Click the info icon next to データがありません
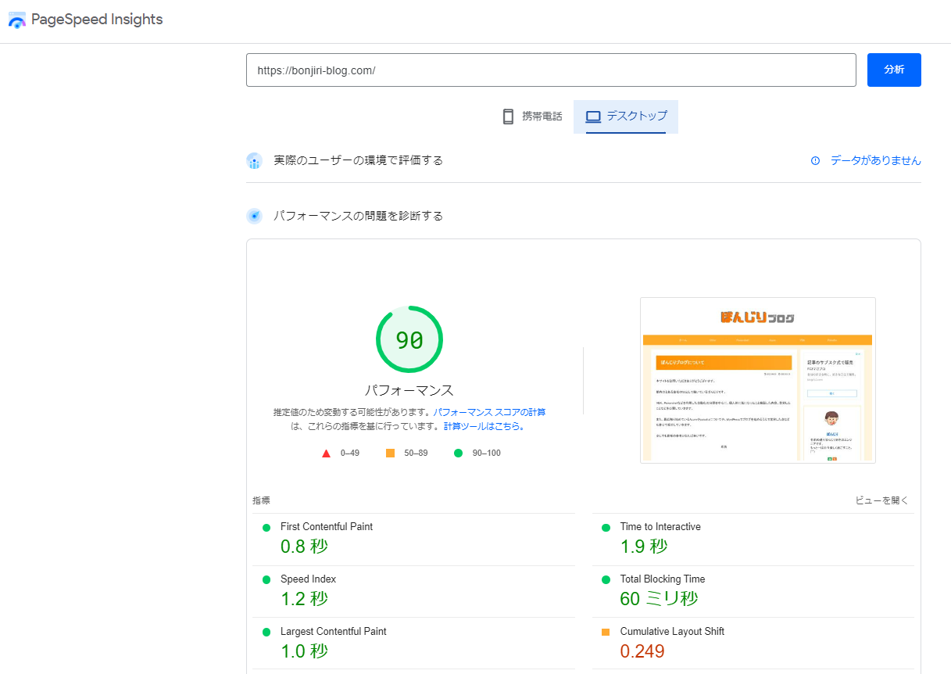This screenshot has height=674, width=951. tap(813, 160)
